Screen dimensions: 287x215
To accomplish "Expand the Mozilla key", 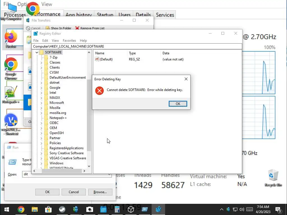I will click(x=41, y=108).
